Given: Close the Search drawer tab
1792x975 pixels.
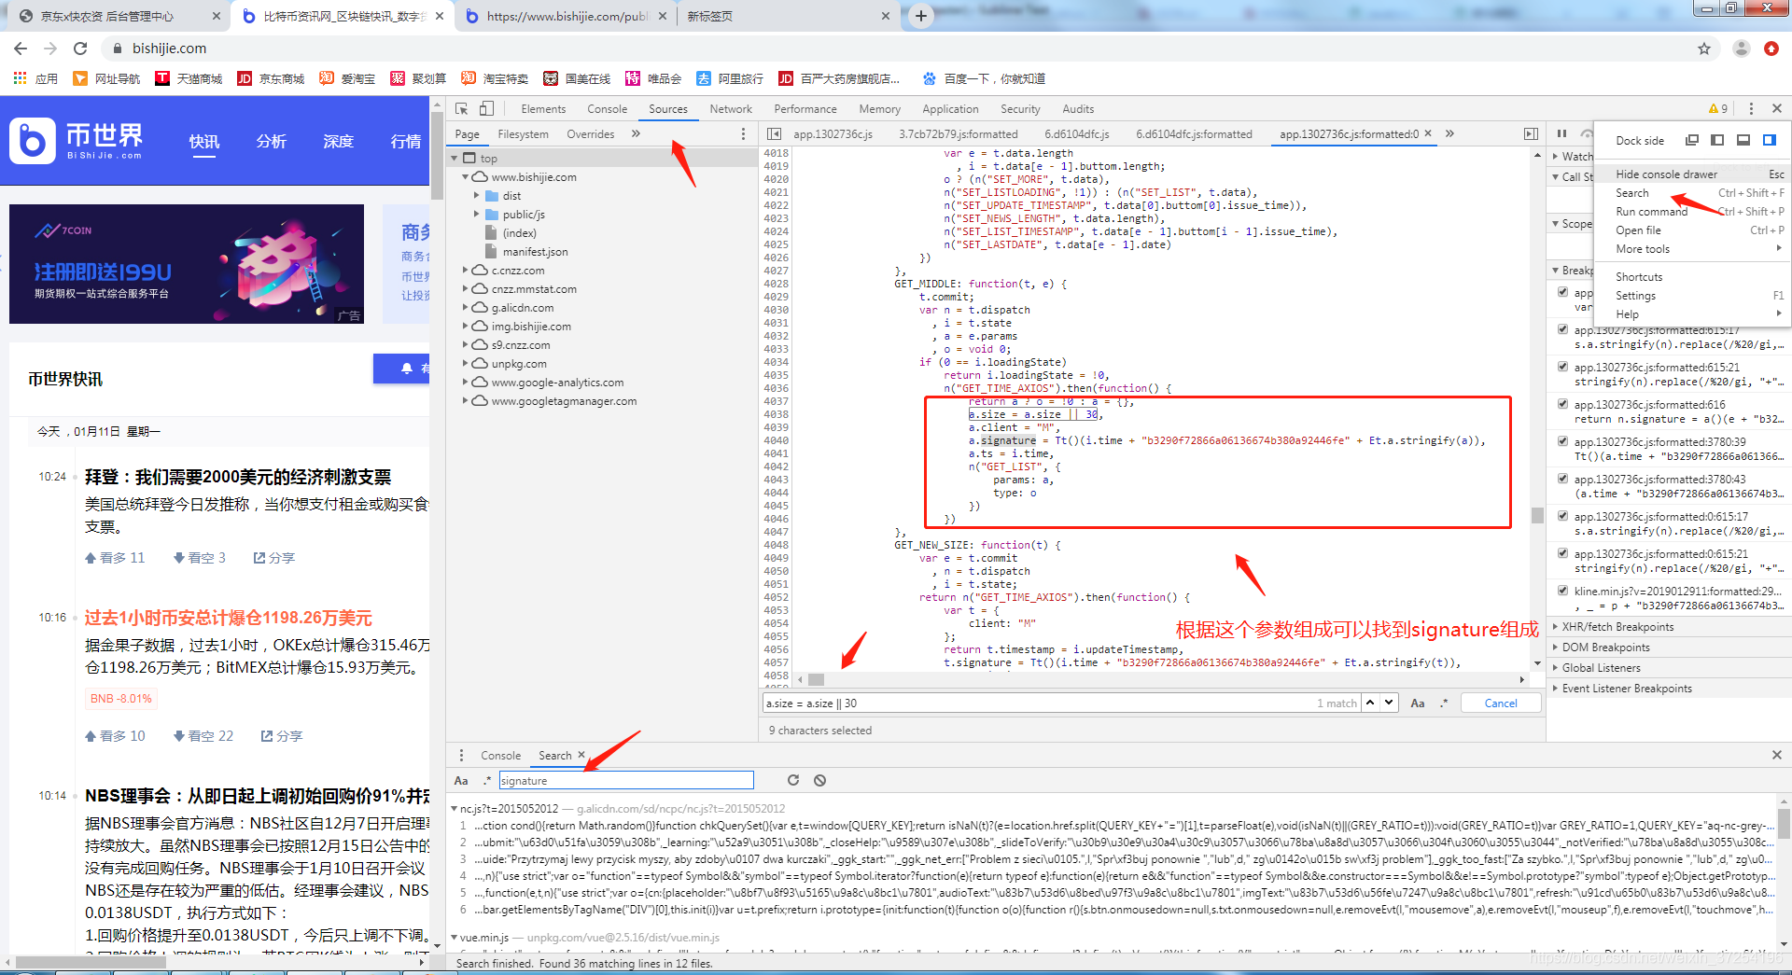Looking at the screenshot, I should (x=581, y=755).
